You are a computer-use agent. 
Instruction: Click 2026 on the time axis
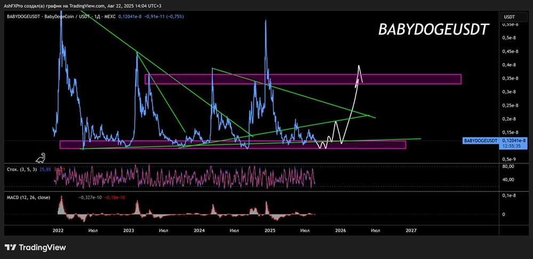point(341,230)
